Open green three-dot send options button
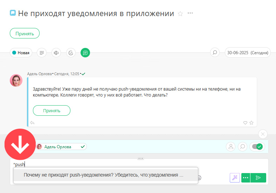The image size is (276, 193). [x=246, y=178]
